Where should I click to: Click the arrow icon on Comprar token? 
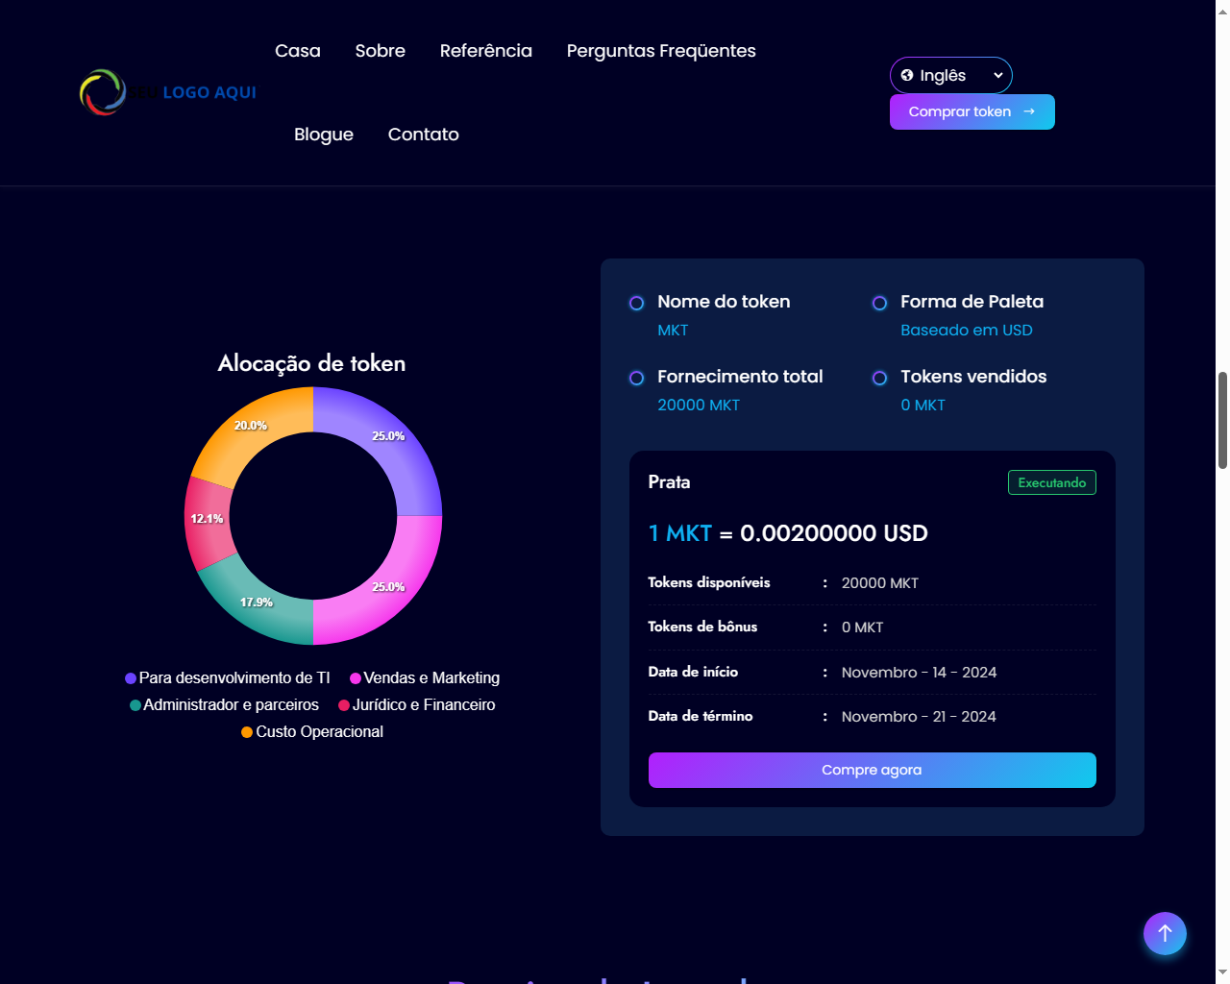pyautogui.click(x=1029, y=111)
